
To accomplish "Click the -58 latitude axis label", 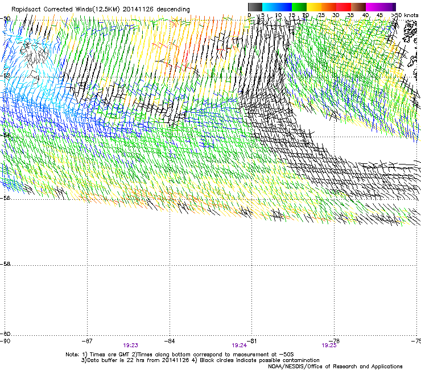I will click(x=5, y=264).
